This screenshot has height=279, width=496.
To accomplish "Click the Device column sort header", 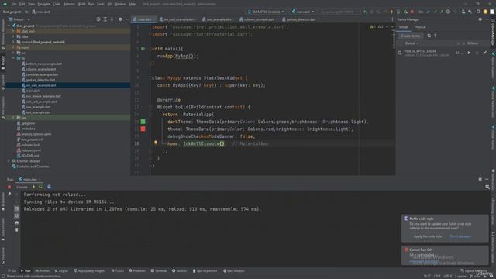I will [x=412, y=43].
